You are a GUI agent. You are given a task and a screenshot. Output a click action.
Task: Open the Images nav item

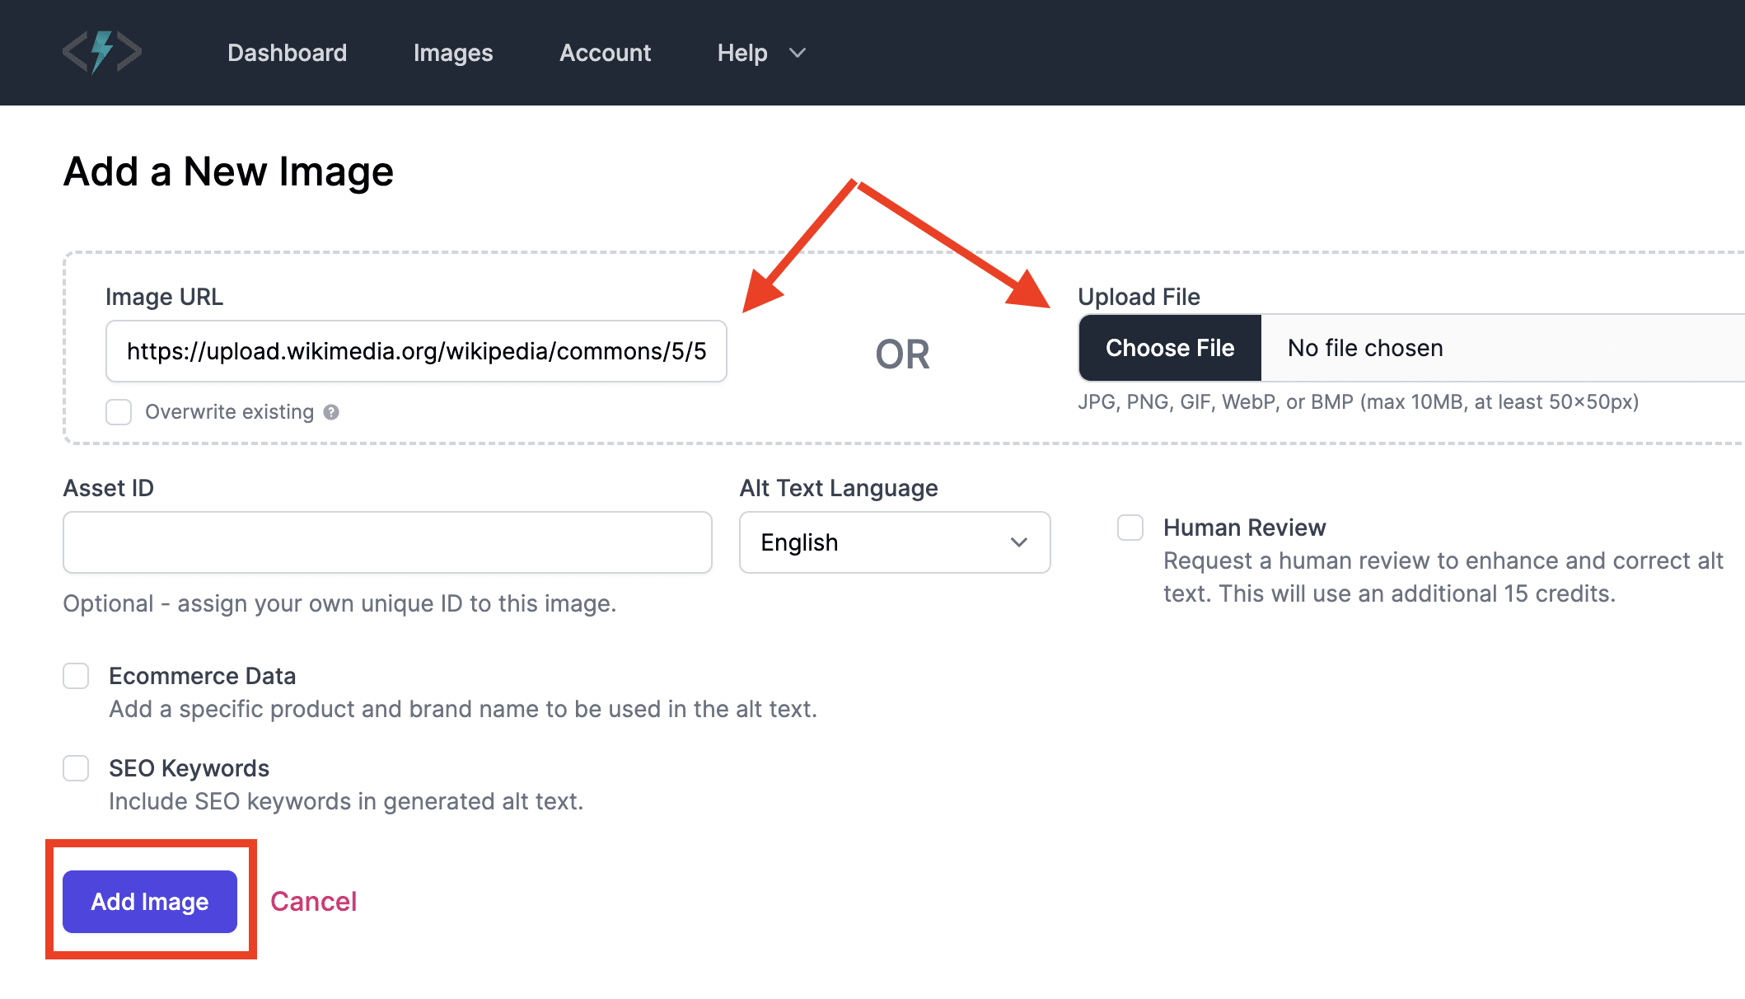453,53
